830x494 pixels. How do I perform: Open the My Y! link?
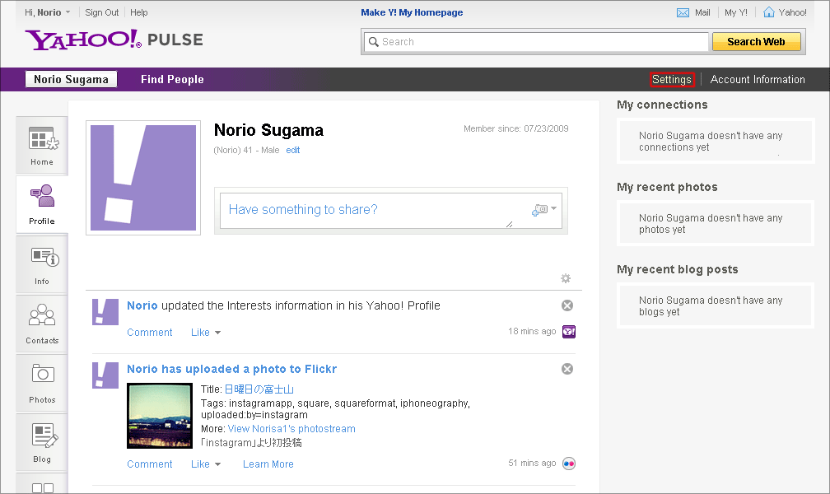point(736,12)
